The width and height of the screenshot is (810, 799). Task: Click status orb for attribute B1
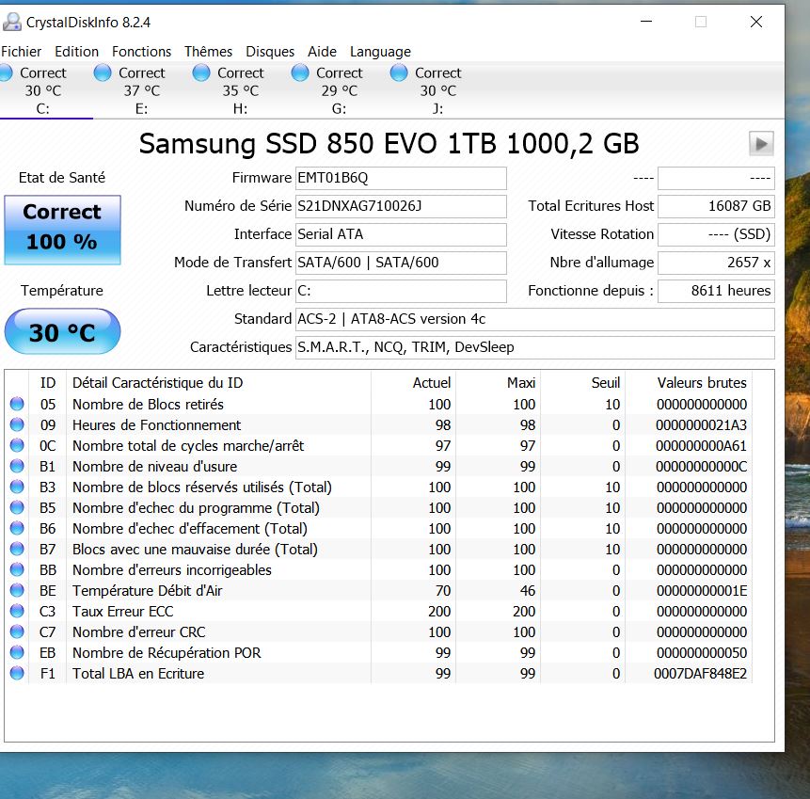pos(17,466)
